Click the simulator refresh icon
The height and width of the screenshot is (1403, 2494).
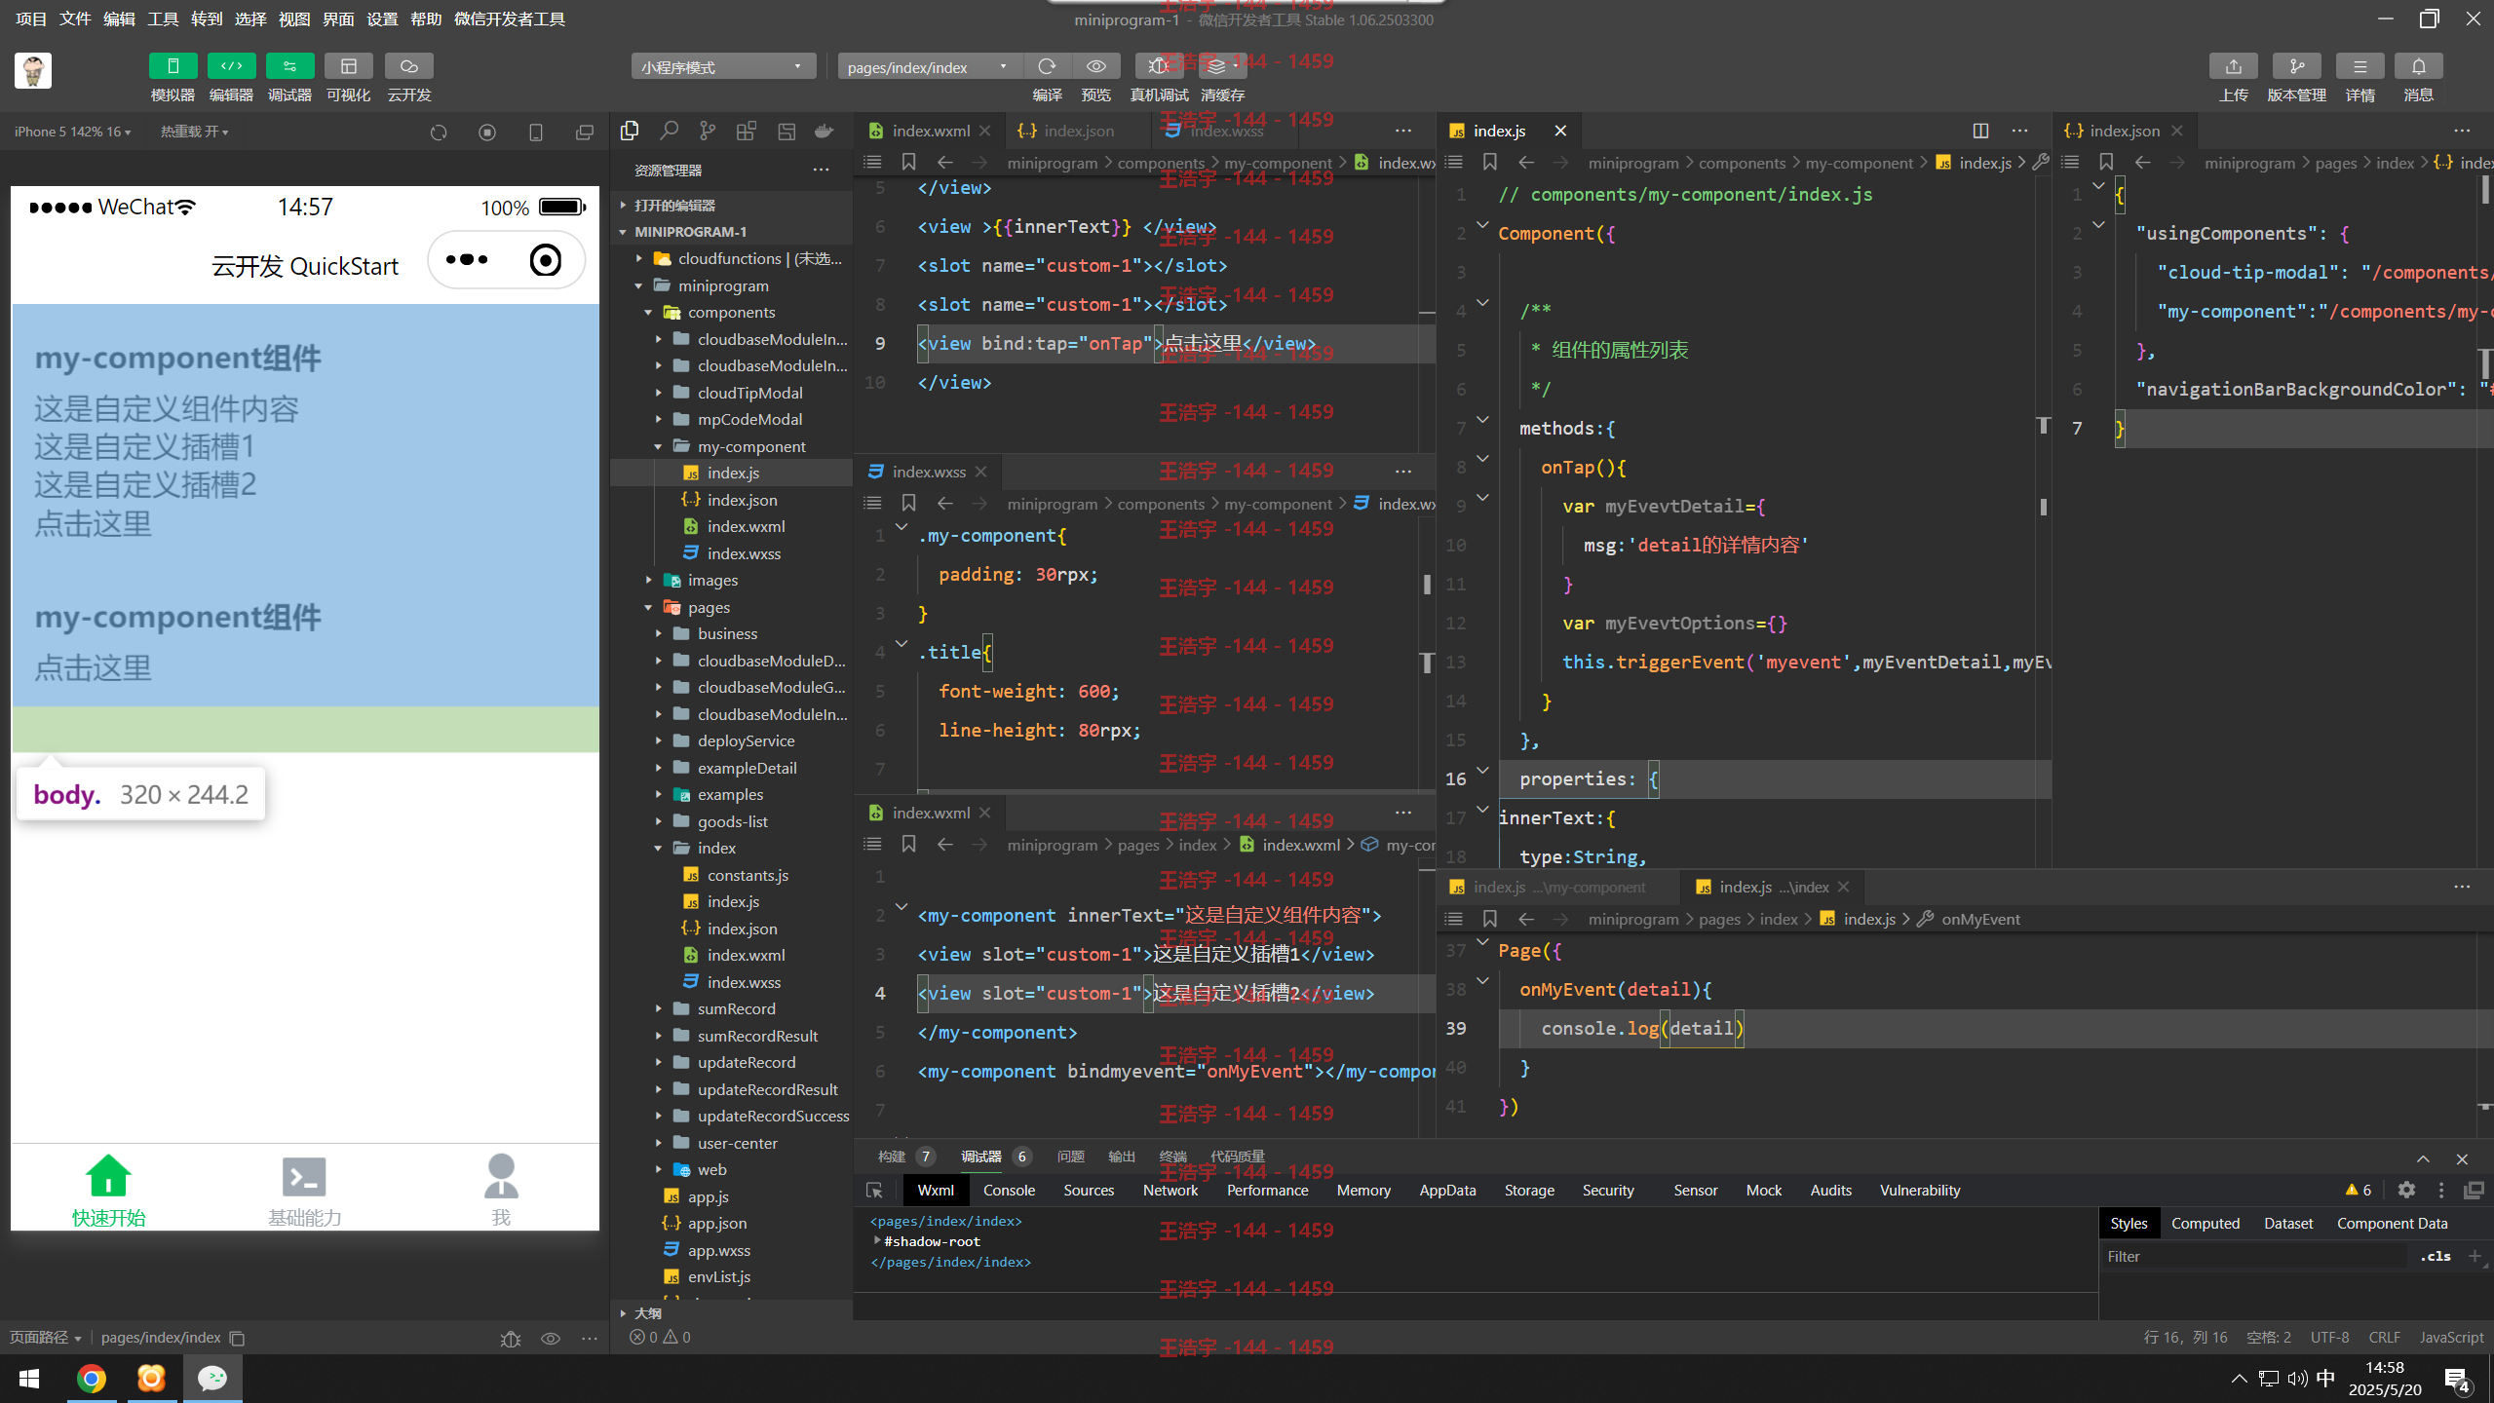pyautogui.click(x=439, y=133)
